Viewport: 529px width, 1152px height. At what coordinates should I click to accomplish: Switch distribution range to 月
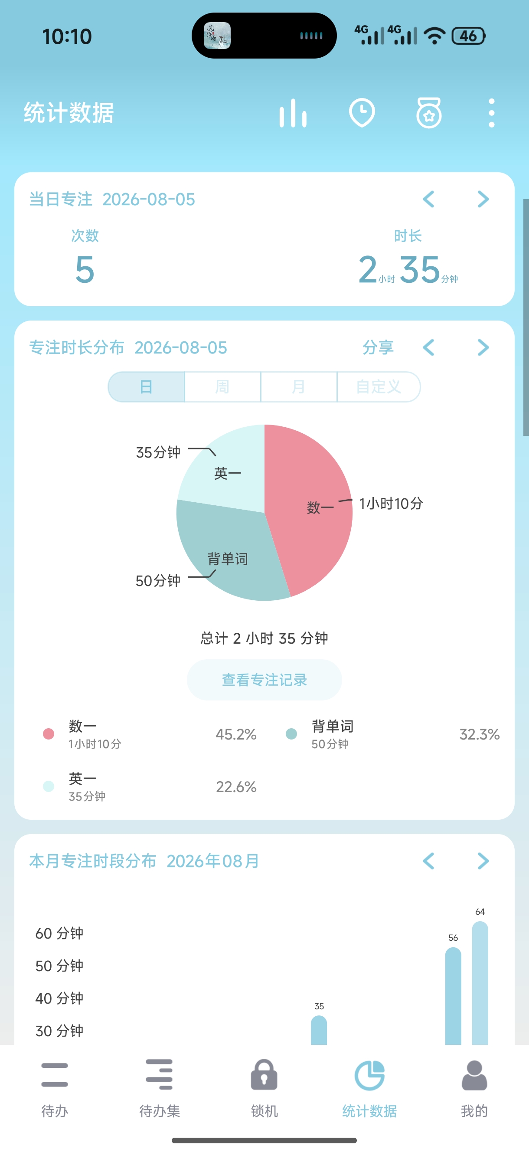click(x=298, y=386)
